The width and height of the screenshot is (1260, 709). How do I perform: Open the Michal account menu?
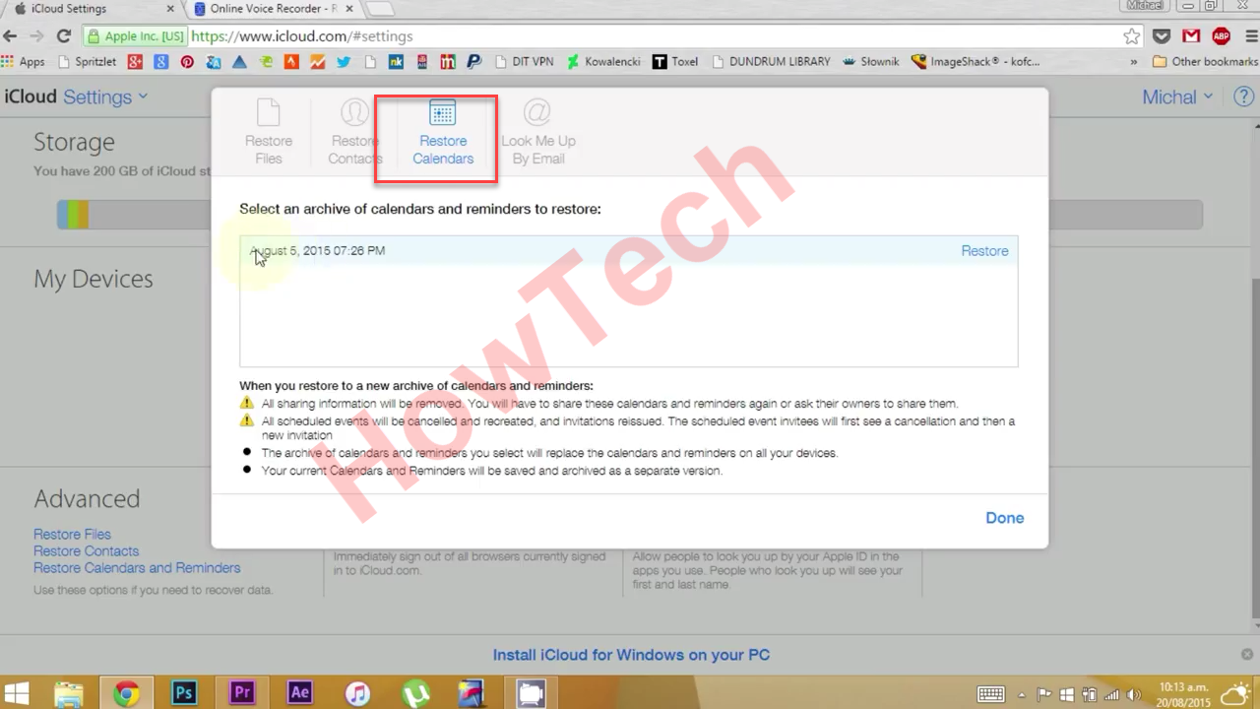[1178, 97]
